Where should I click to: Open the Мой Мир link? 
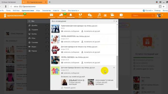[x=16, y=10]
